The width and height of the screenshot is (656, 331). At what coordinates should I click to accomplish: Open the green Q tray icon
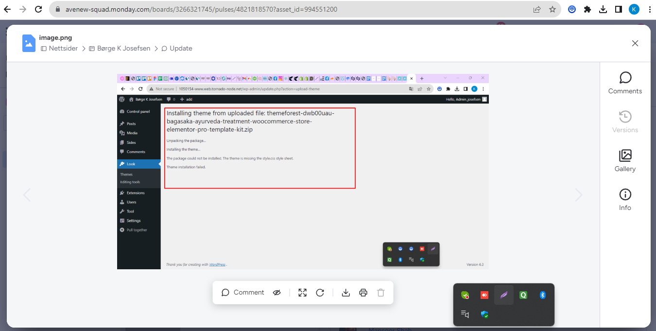(523, 295)
